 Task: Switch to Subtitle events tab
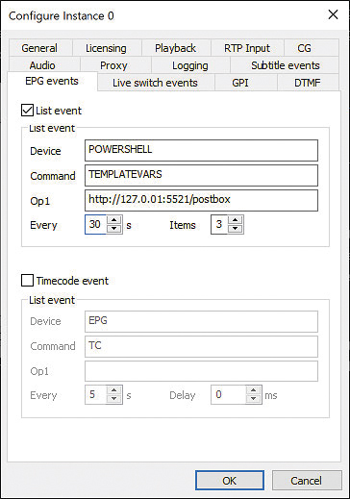click(x=286, y=65)
